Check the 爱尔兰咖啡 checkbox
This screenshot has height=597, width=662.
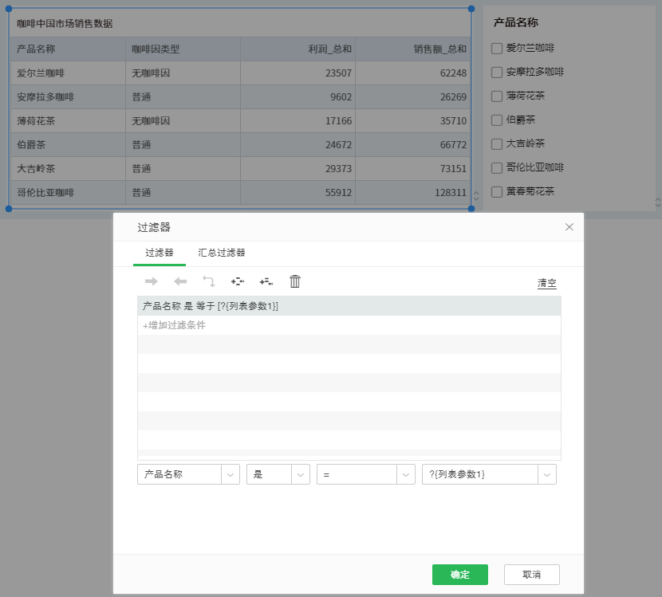497,49
